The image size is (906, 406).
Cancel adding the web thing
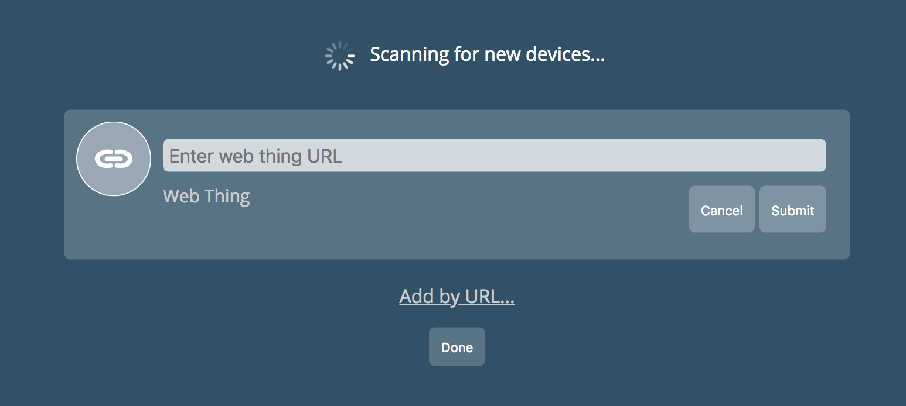tap(721, 209)
